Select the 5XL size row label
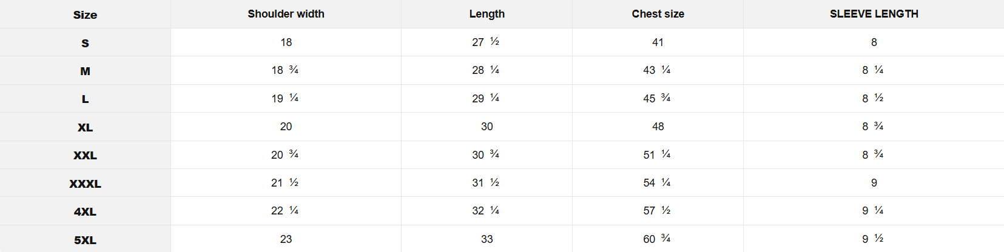This screenshot has width=1004, height=252. (x=85, y=240)
